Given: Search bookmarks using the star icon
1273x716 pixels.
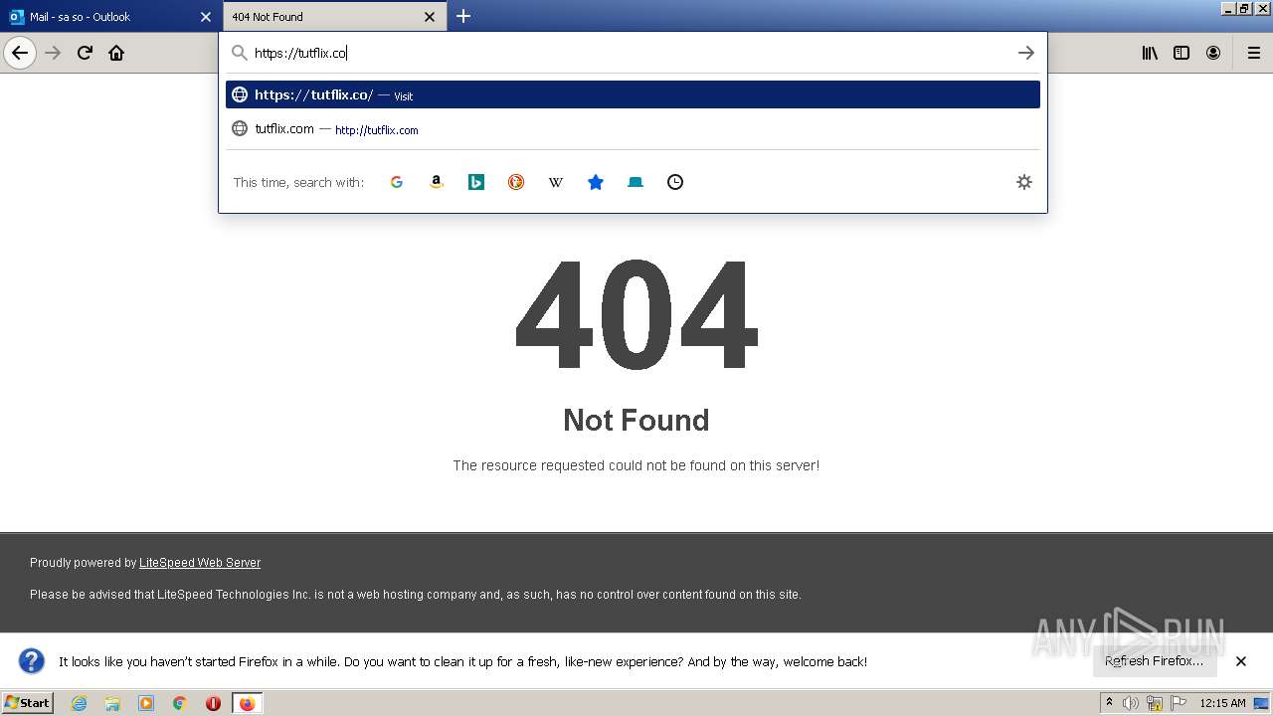Looking at the screenshot, I should [596, 182].
